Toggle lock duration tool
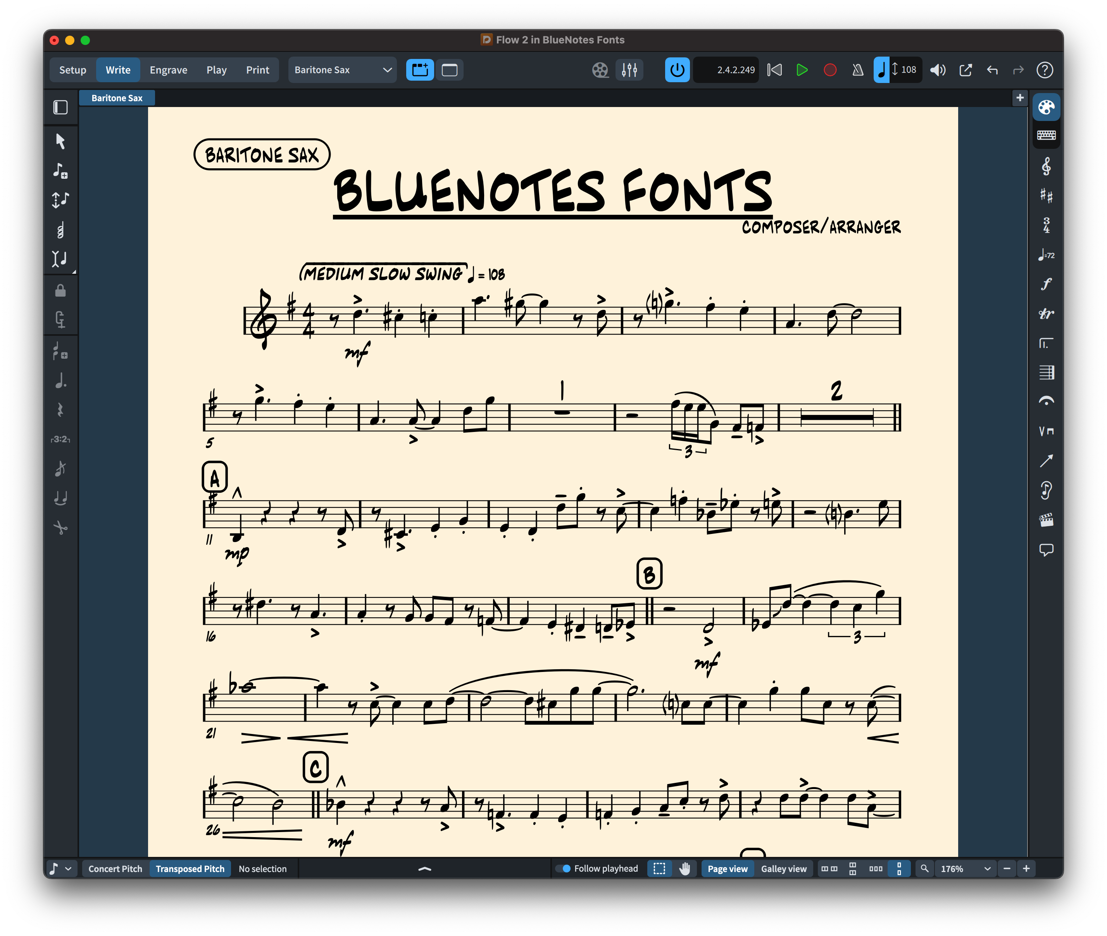Screen dimensions: 1107x936 tap(60, 291)
